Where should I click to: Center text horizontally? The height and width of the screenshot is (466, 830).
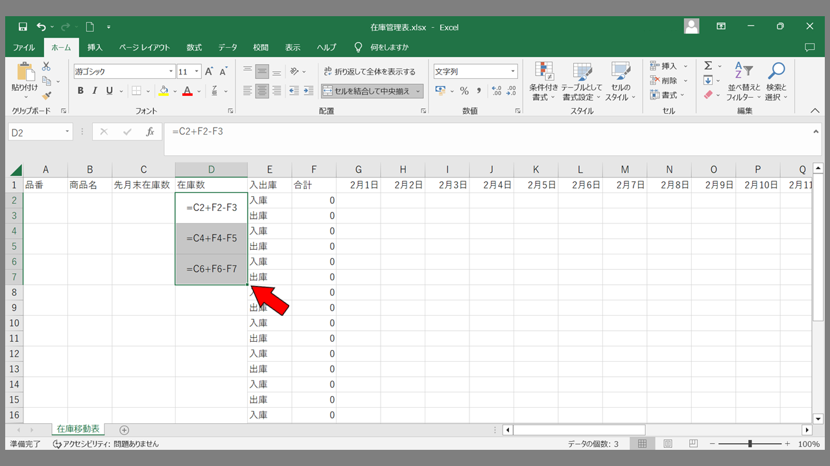tap(262, 91)
